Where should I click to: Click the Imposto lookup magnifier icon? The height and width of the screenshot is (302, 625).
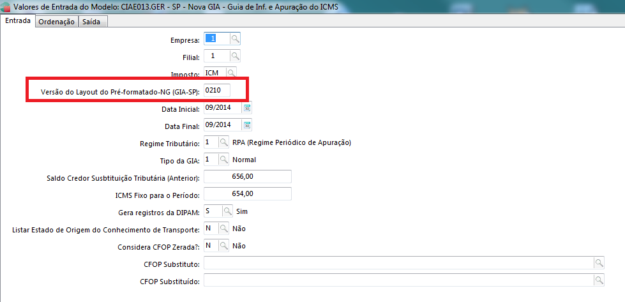231,73
